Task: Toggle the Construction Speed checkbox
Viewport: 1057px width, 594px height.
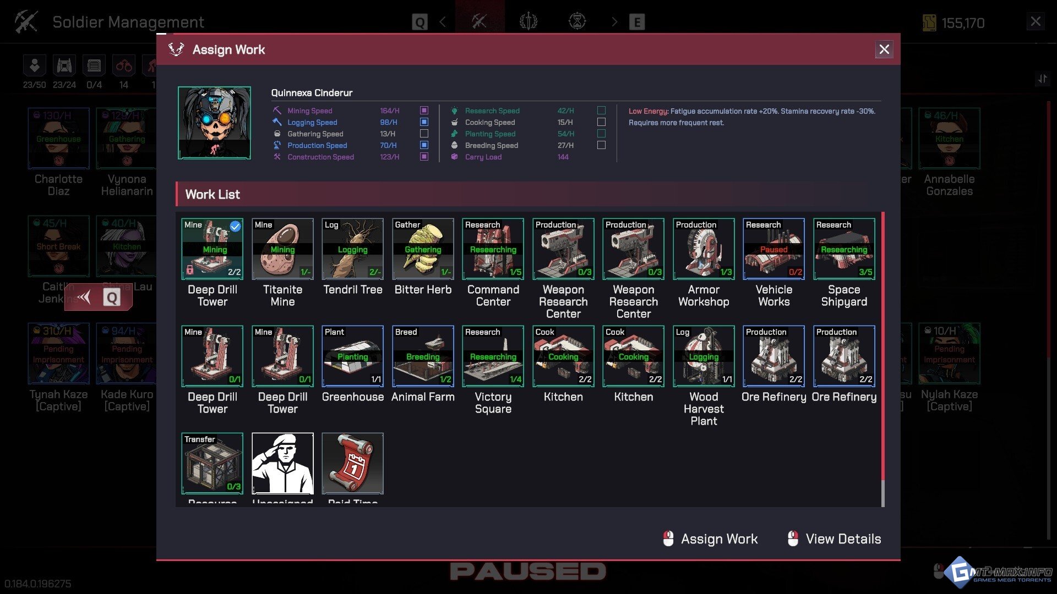Action: tap(424, 157)
